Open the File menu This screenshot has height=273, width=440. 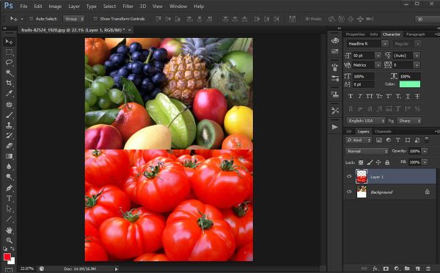tap(24, 6)
